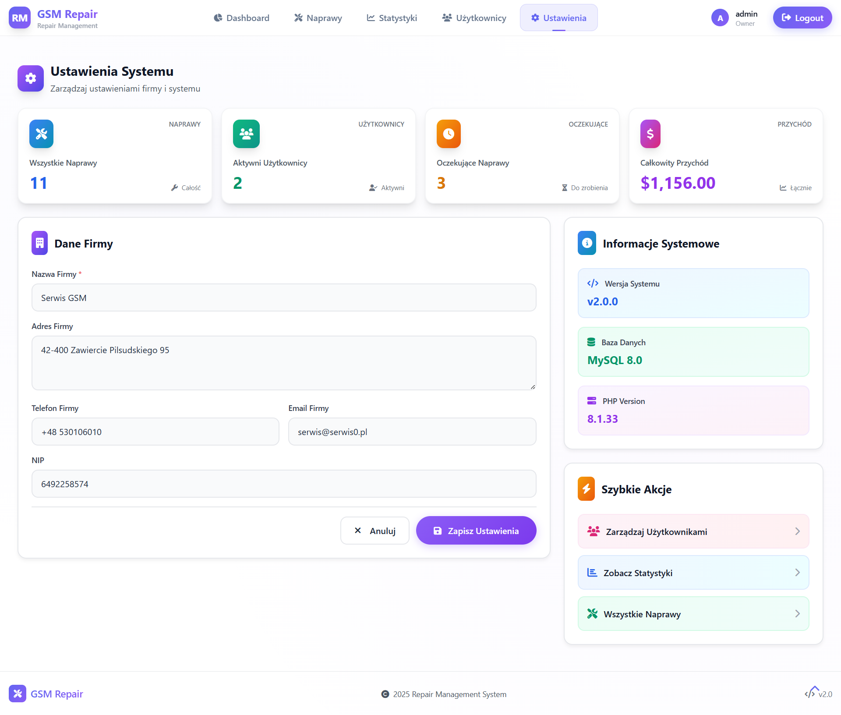Click the dollar sign icon on Przychód card
This screenshot has height=715, width=841.
click(650, 134)
